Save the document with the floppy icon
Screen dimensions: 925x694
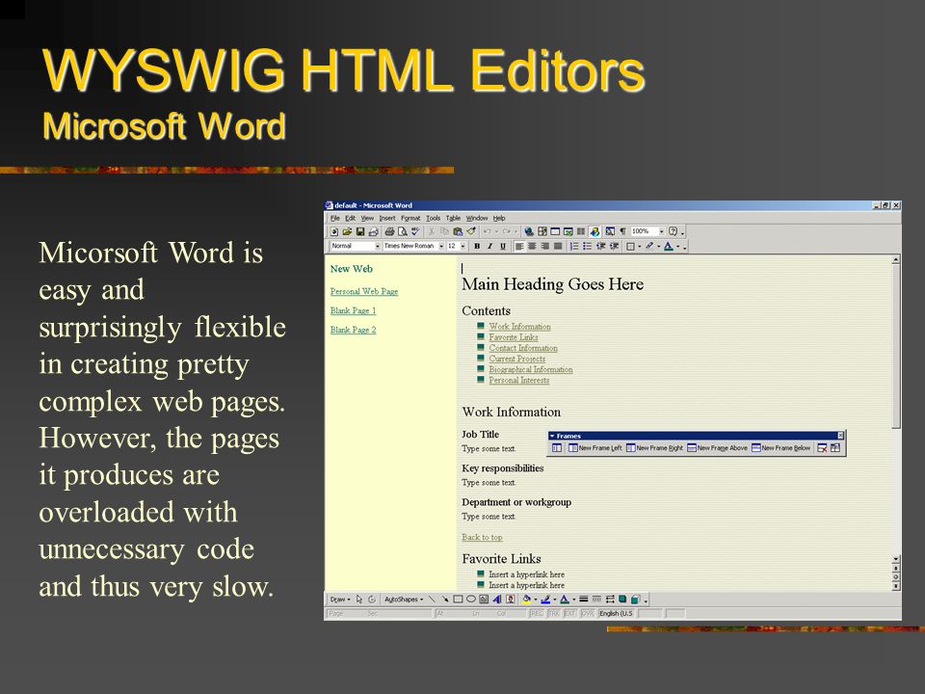(x=359, y=232)
